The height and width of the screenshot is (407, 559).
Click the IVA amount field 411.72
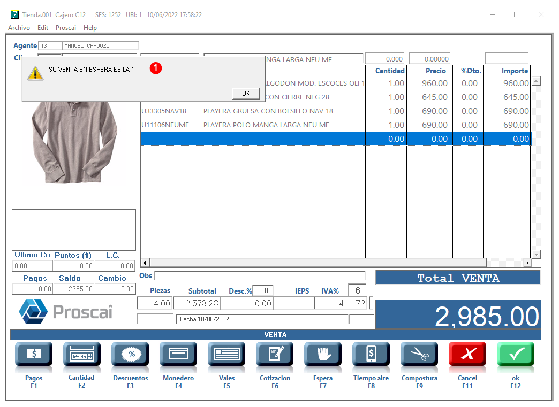pyautogui.click(x=341, y=303)
